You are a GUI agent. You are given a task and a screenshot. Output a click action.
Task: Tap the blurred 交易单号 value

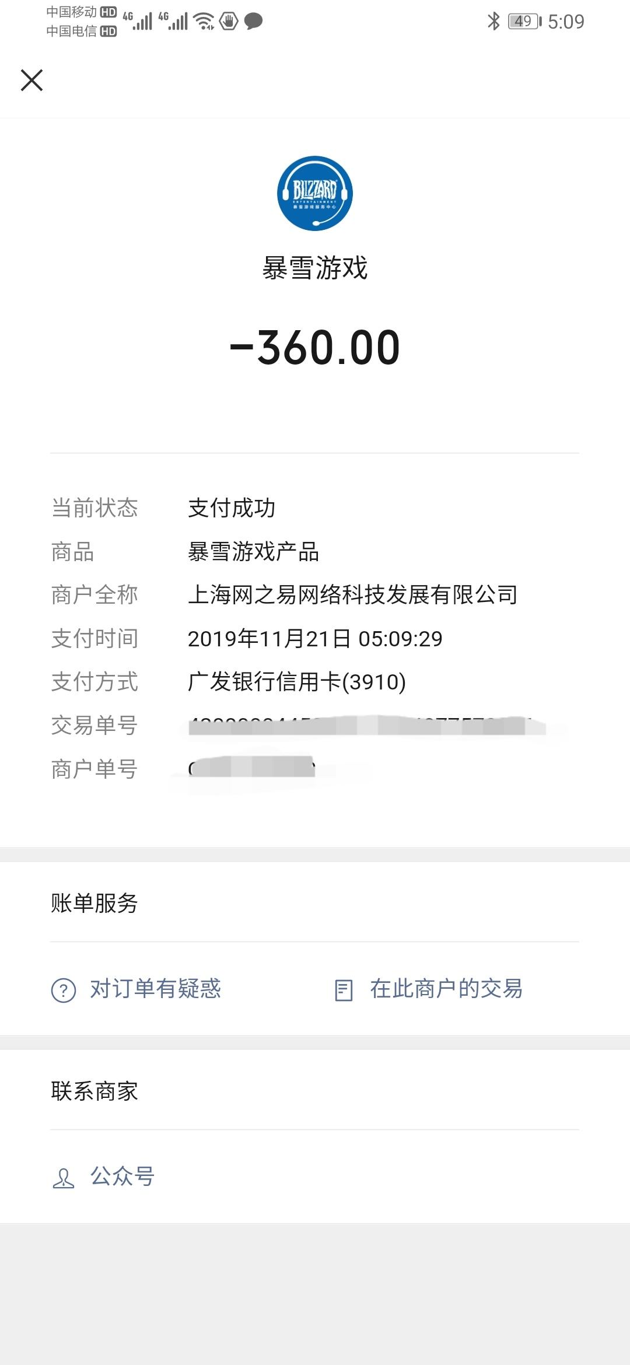pyautogui.click(x=367, y=726)
